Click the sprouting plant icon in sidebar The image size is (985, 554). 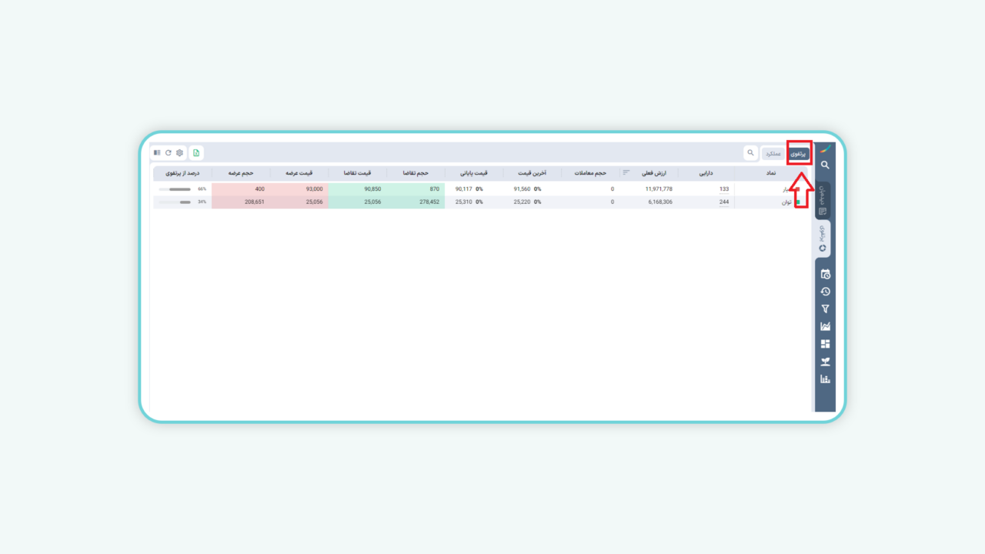(x=825, y=362)
